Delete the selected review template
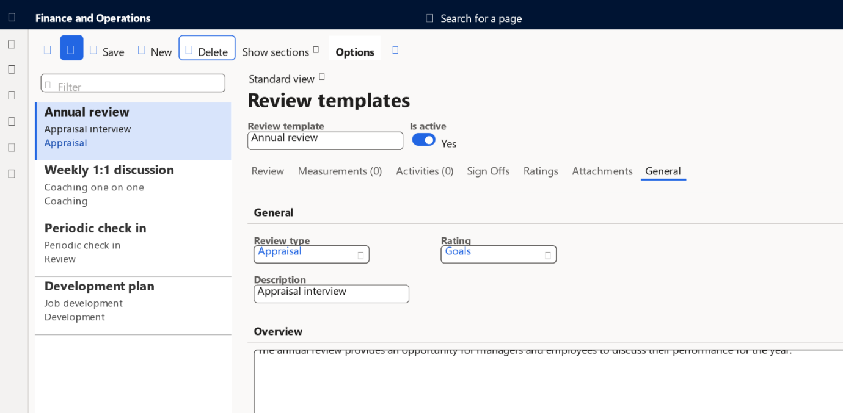This screenshot has height=413, width=843. click(x=207, y=48)
